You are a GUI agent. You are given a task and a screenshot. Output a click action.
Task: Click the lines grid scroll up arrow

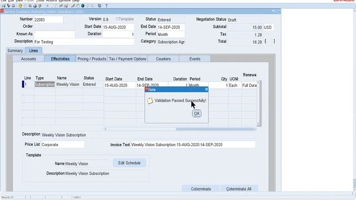pyautogui.click(x=258, y=82)
